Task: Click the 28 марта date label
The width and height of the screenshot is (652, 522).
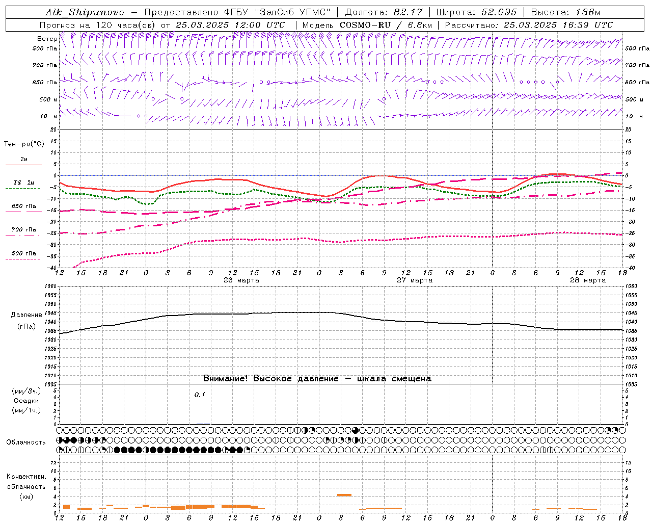Action: [x=588, y=280]
